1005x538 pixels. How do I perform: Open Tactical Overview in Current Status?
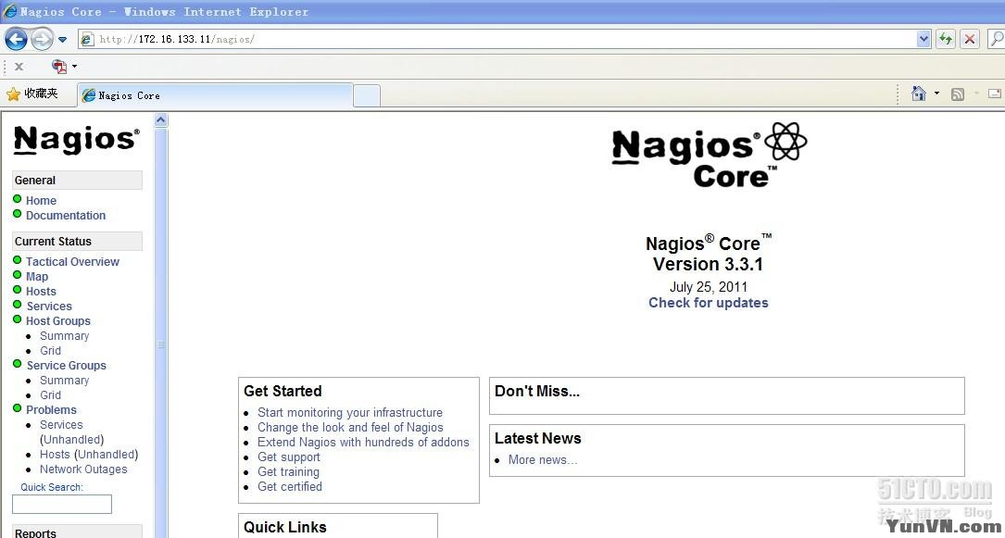coord(72,261)
